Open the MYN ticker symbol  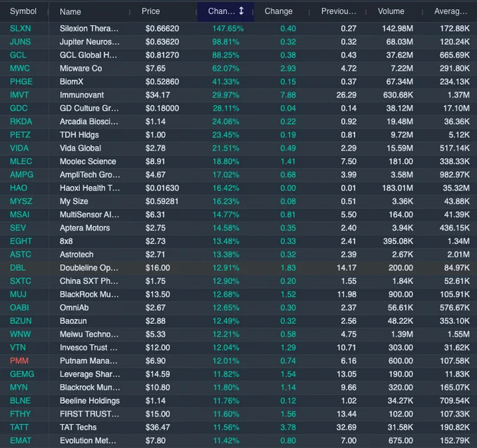point(19,387)
